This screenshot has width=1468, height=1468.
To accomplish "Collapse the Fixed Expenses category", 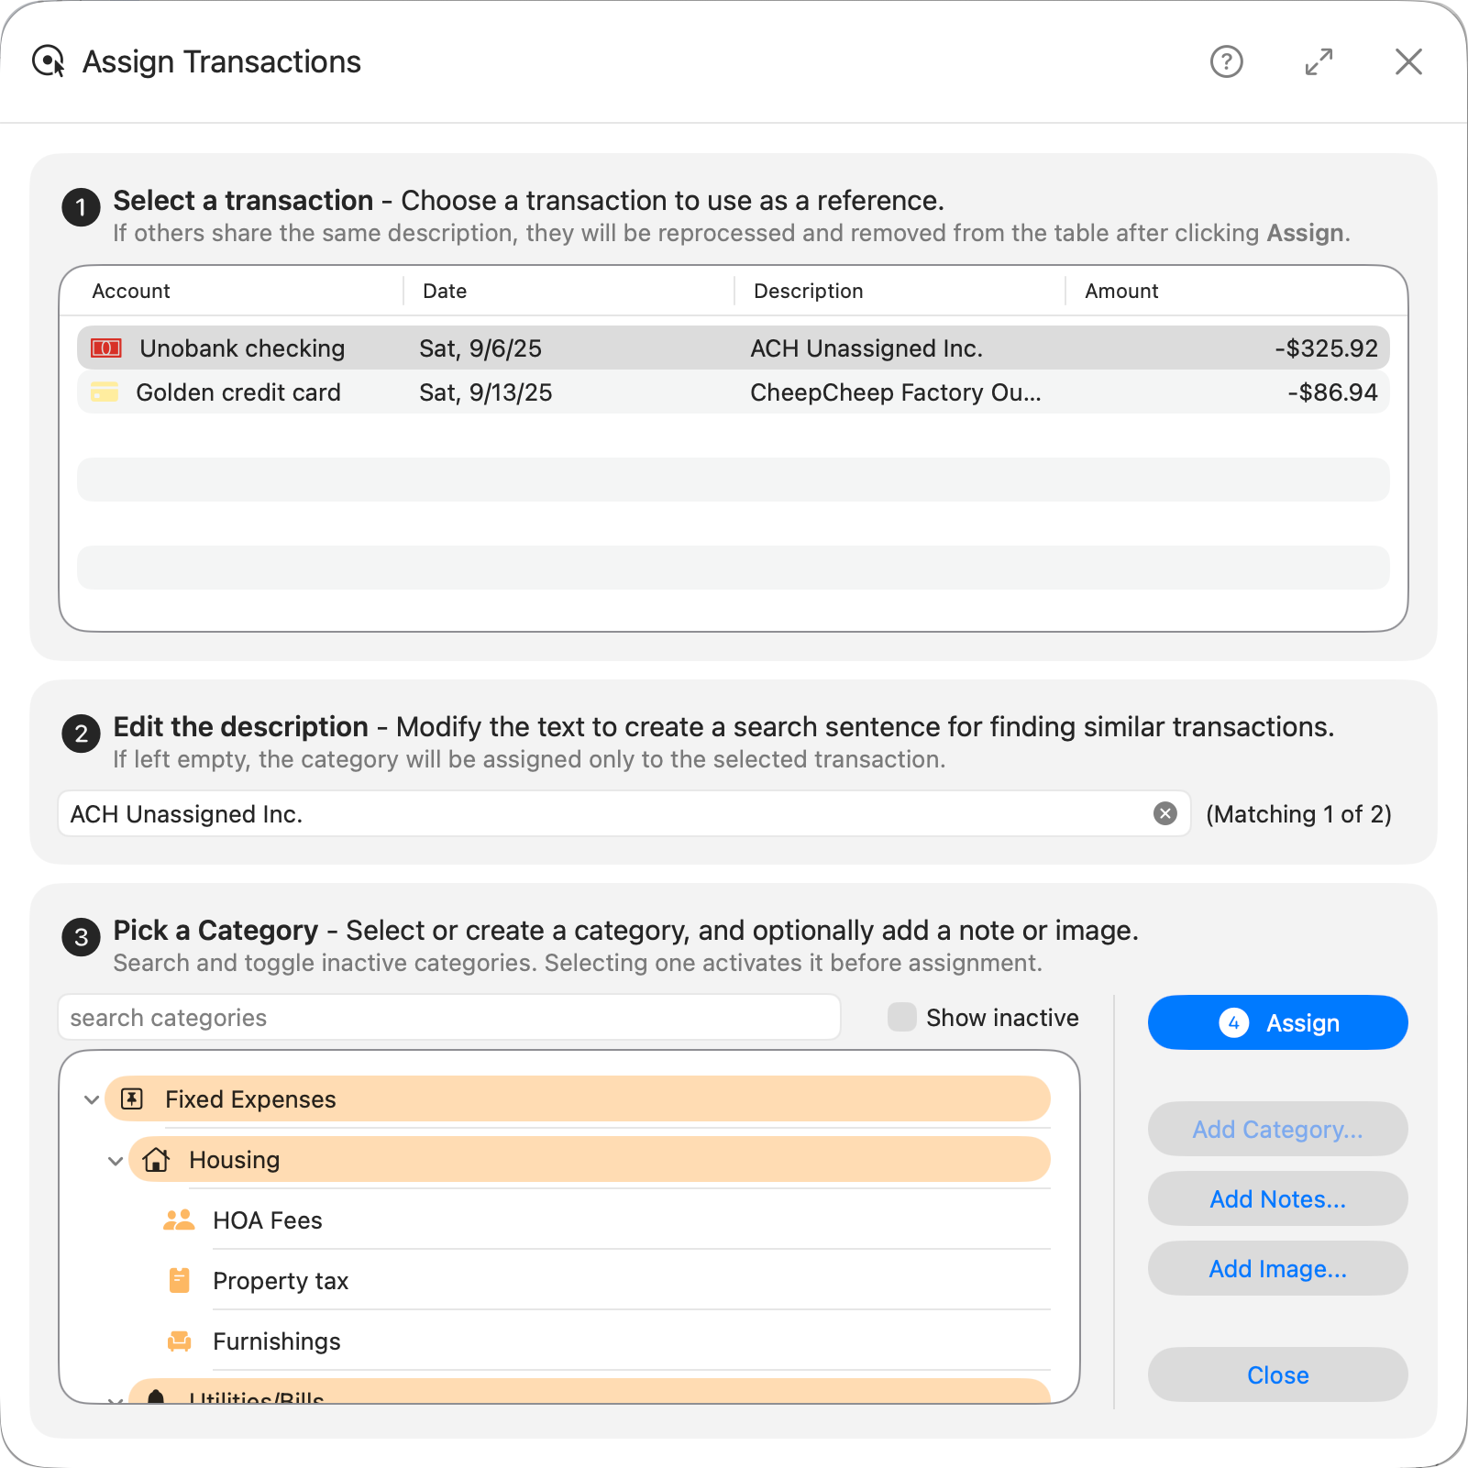I will [x=91, y=1099].
